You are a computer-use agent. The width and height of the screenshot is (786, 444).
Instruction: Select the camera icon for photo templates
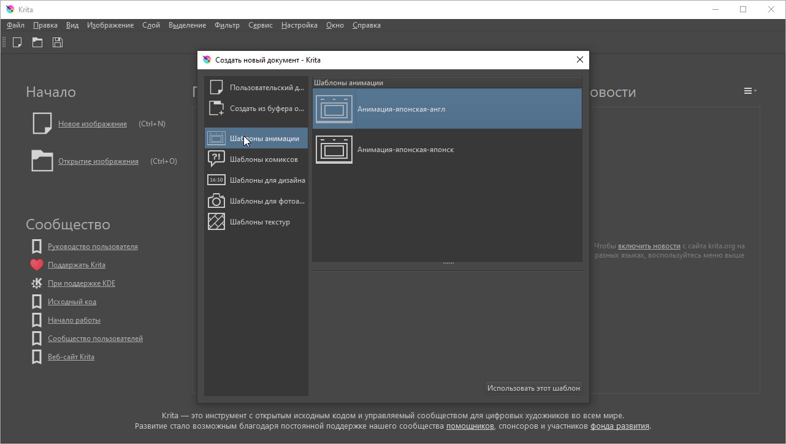click(x=216, y=201)
